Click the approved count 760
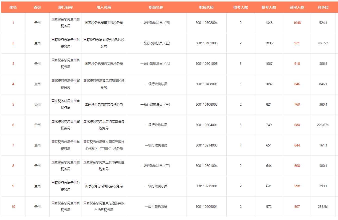This screenshot has height=220, width=338. click(x=297, y=104)
